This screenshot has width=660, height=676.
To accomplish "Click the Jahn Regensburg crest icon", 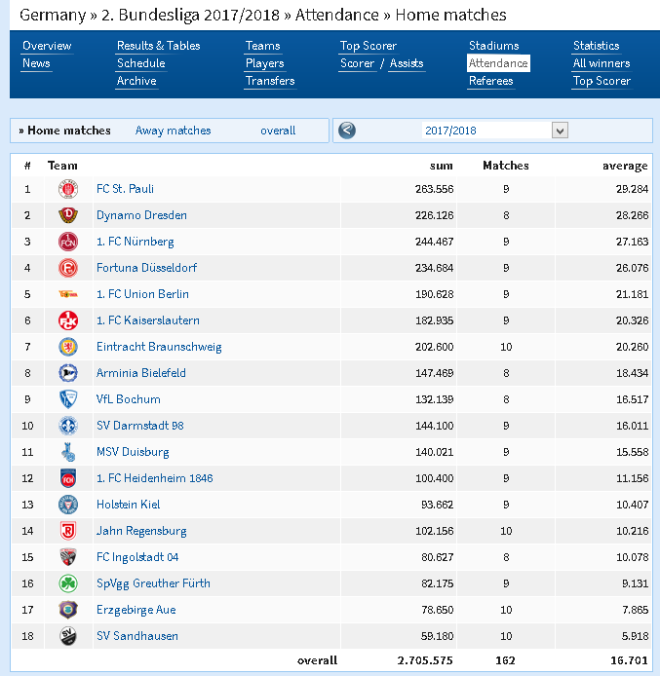I will click(x=68, y=531).
